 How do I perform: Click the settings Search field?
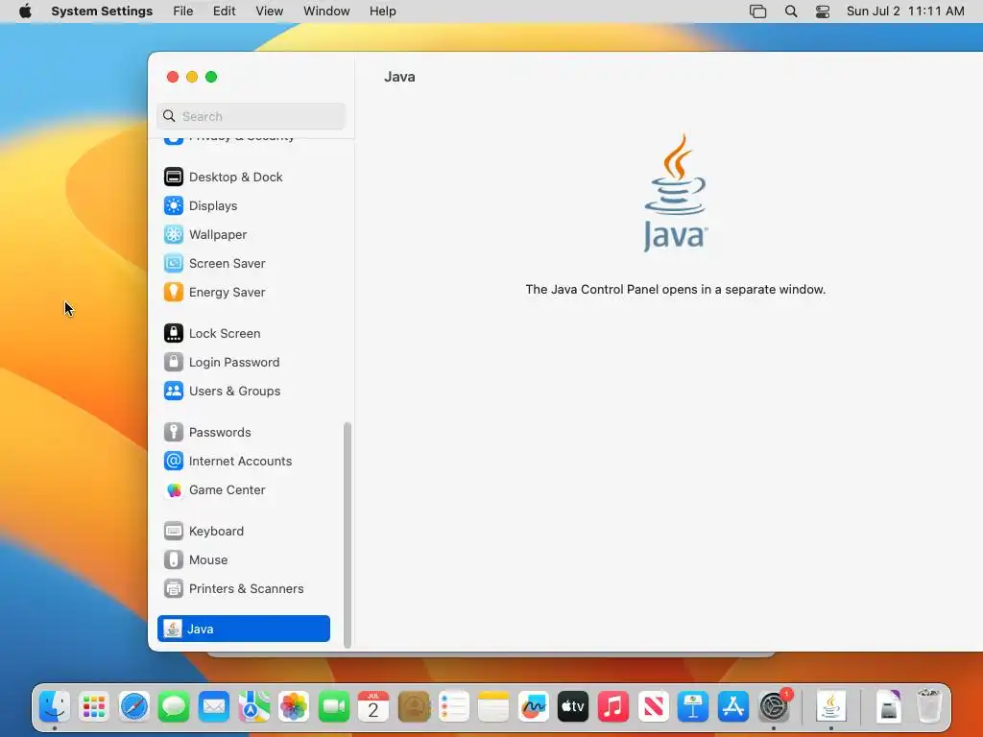coord(251,116)
